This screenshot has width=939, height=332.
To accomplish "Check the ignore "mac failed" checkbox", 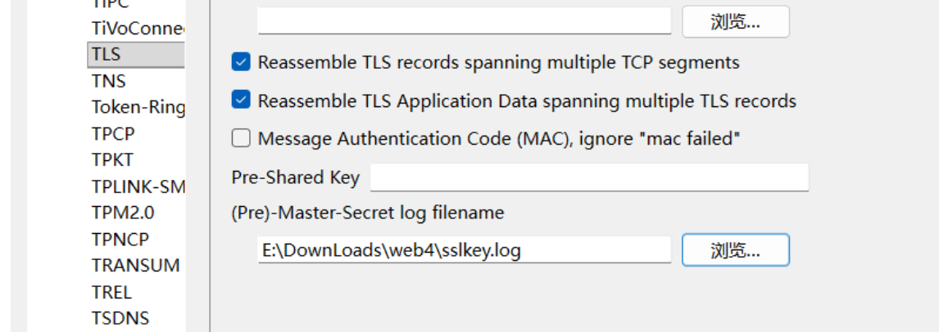I will pyautogui.click(x=241, y=139).
